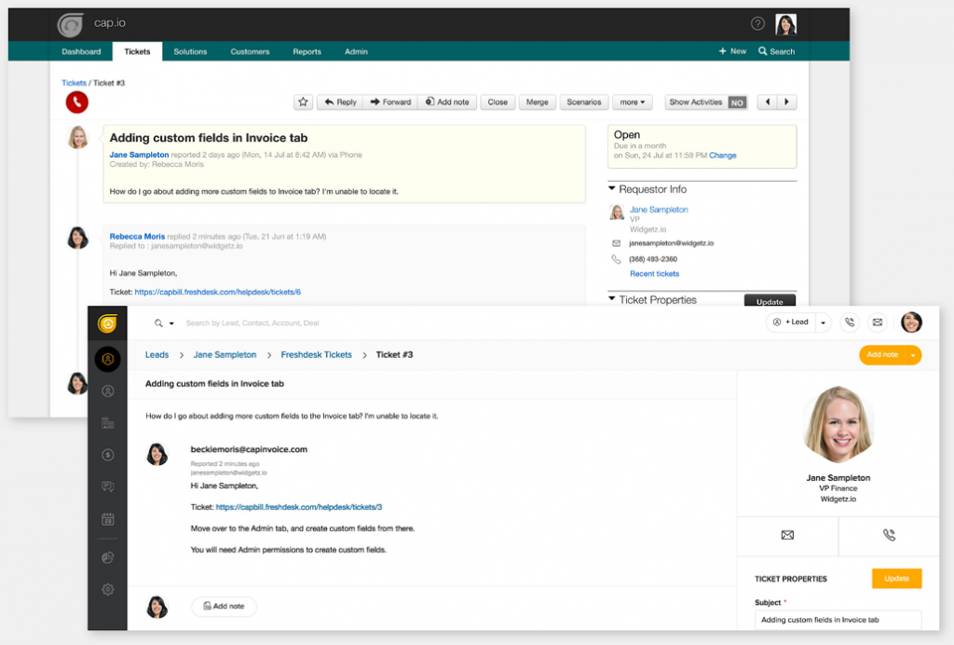Select the Tickets tab
Screen dimensions: 954x645
pos(137,51)
